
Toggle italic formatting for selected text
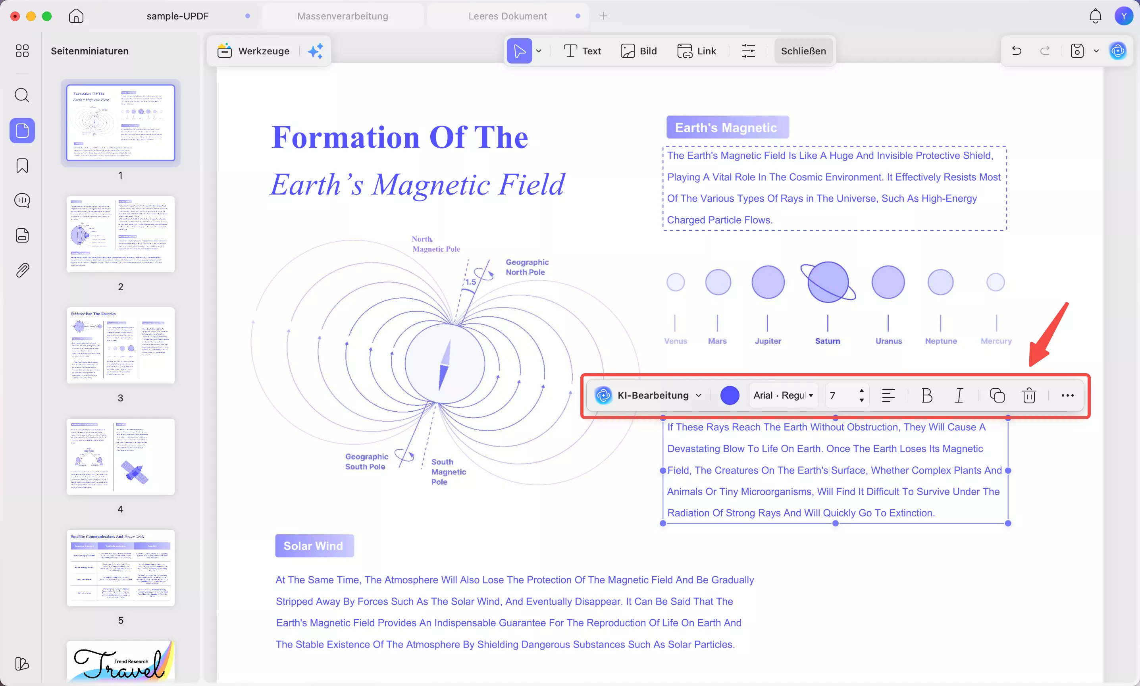pyautogui.click(x=959, y=396)
